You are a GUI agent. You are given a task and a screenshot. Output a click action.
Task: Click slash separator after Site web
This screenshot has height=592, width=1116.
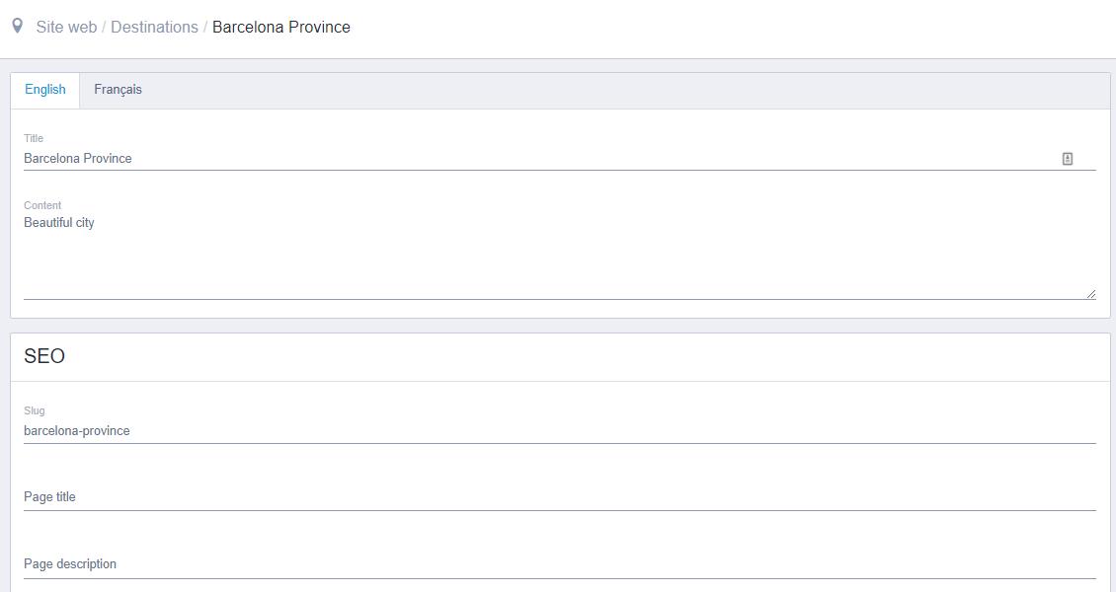(x=104, y=27)
